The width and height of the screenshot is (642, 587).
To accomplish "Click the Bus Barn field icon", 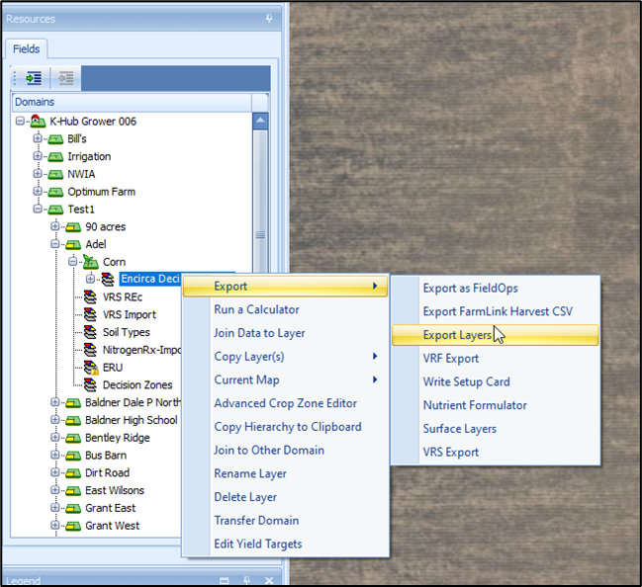I will click(73, 456).
